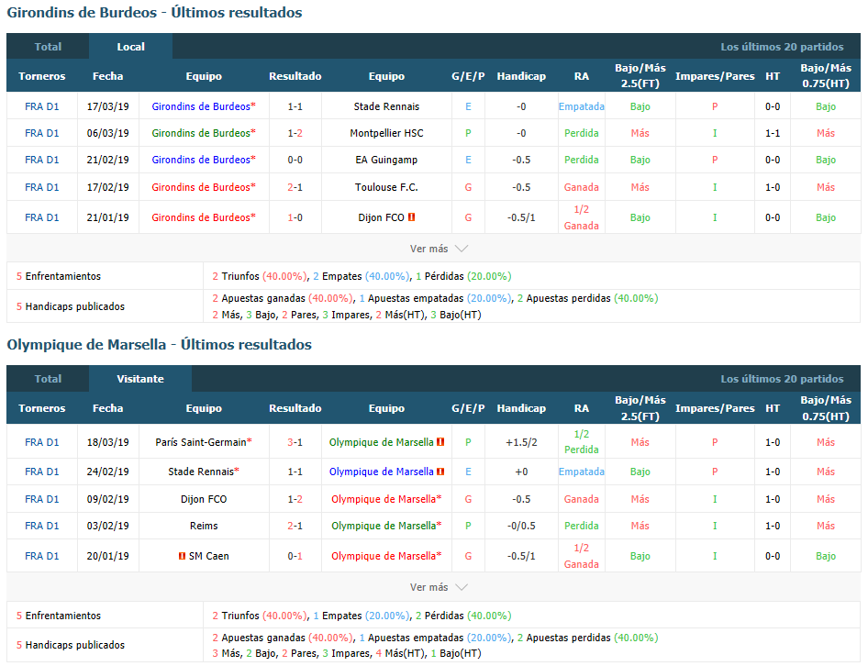Click Handicap column header in Burdeos table

[x=521, y=76]
